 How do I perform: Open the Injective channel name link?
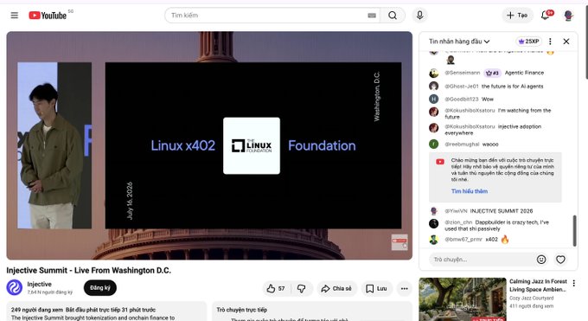(40, 284)
